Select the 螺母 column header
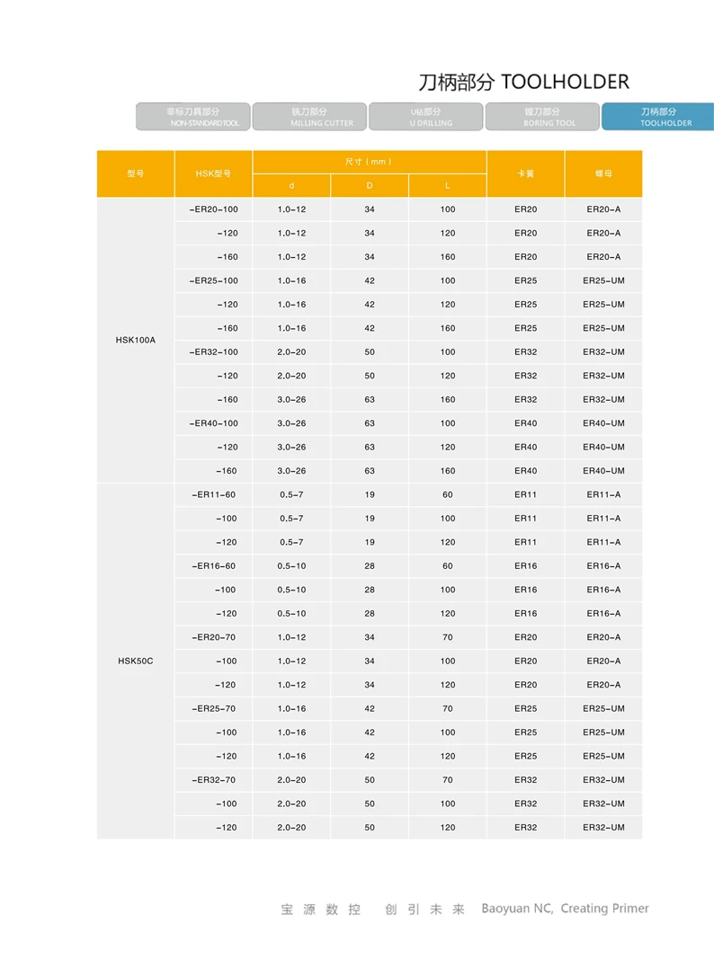Viewport: 714px width, 968px height. click(x=602, y=173)
